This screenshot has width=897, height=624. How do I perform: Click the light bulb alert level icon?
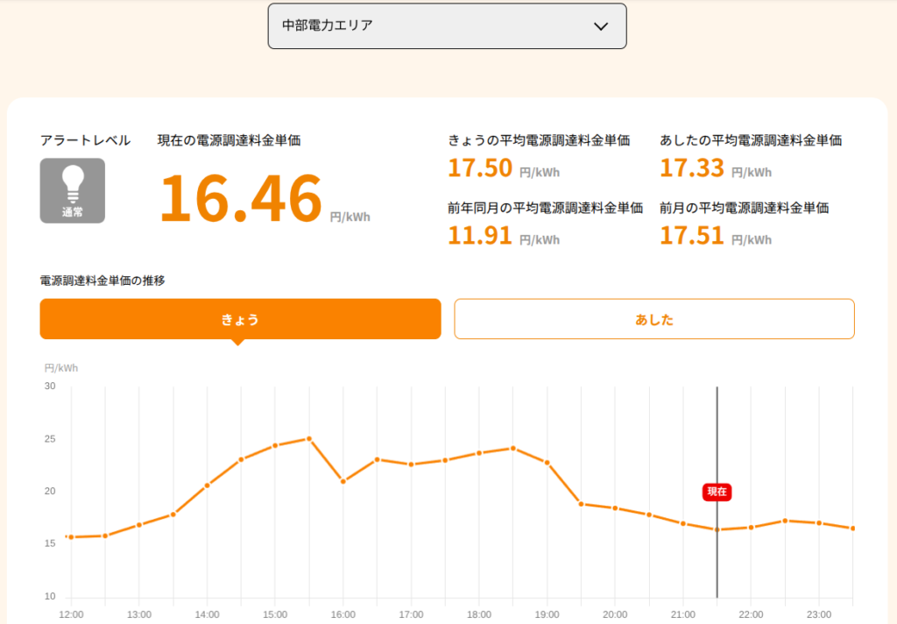click(x=73, y=191)
